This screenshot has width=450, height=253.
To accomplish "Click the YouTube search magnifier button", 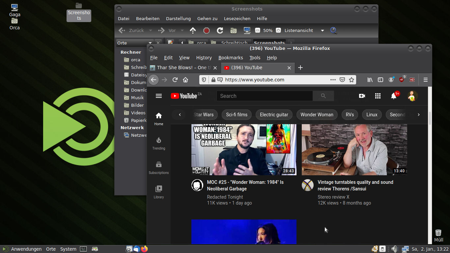I will 323,96.
